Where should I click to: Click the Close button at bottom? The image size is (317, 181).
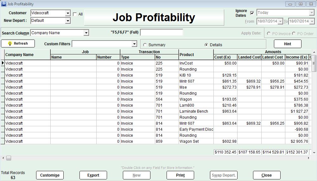tap(266, 175)
